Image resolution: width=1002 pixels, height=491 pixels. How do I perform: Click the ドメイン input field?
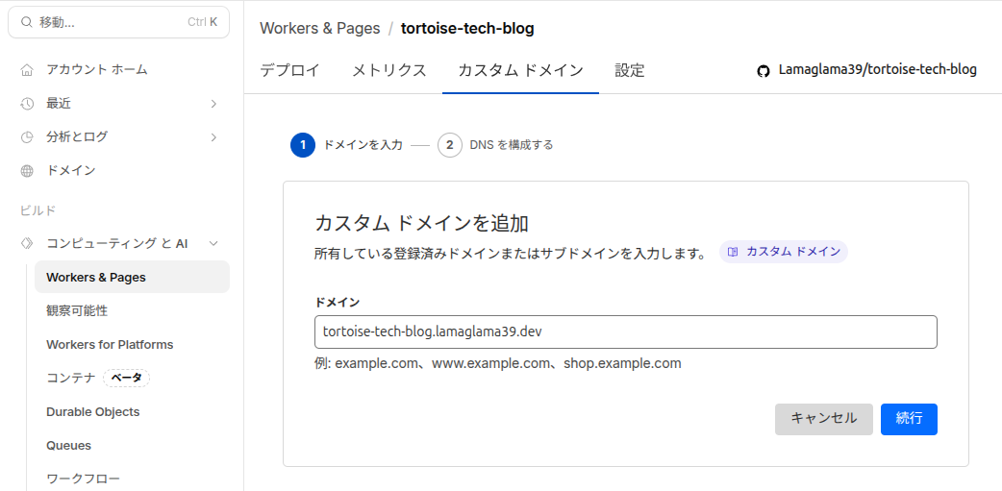tap(625, 331)
